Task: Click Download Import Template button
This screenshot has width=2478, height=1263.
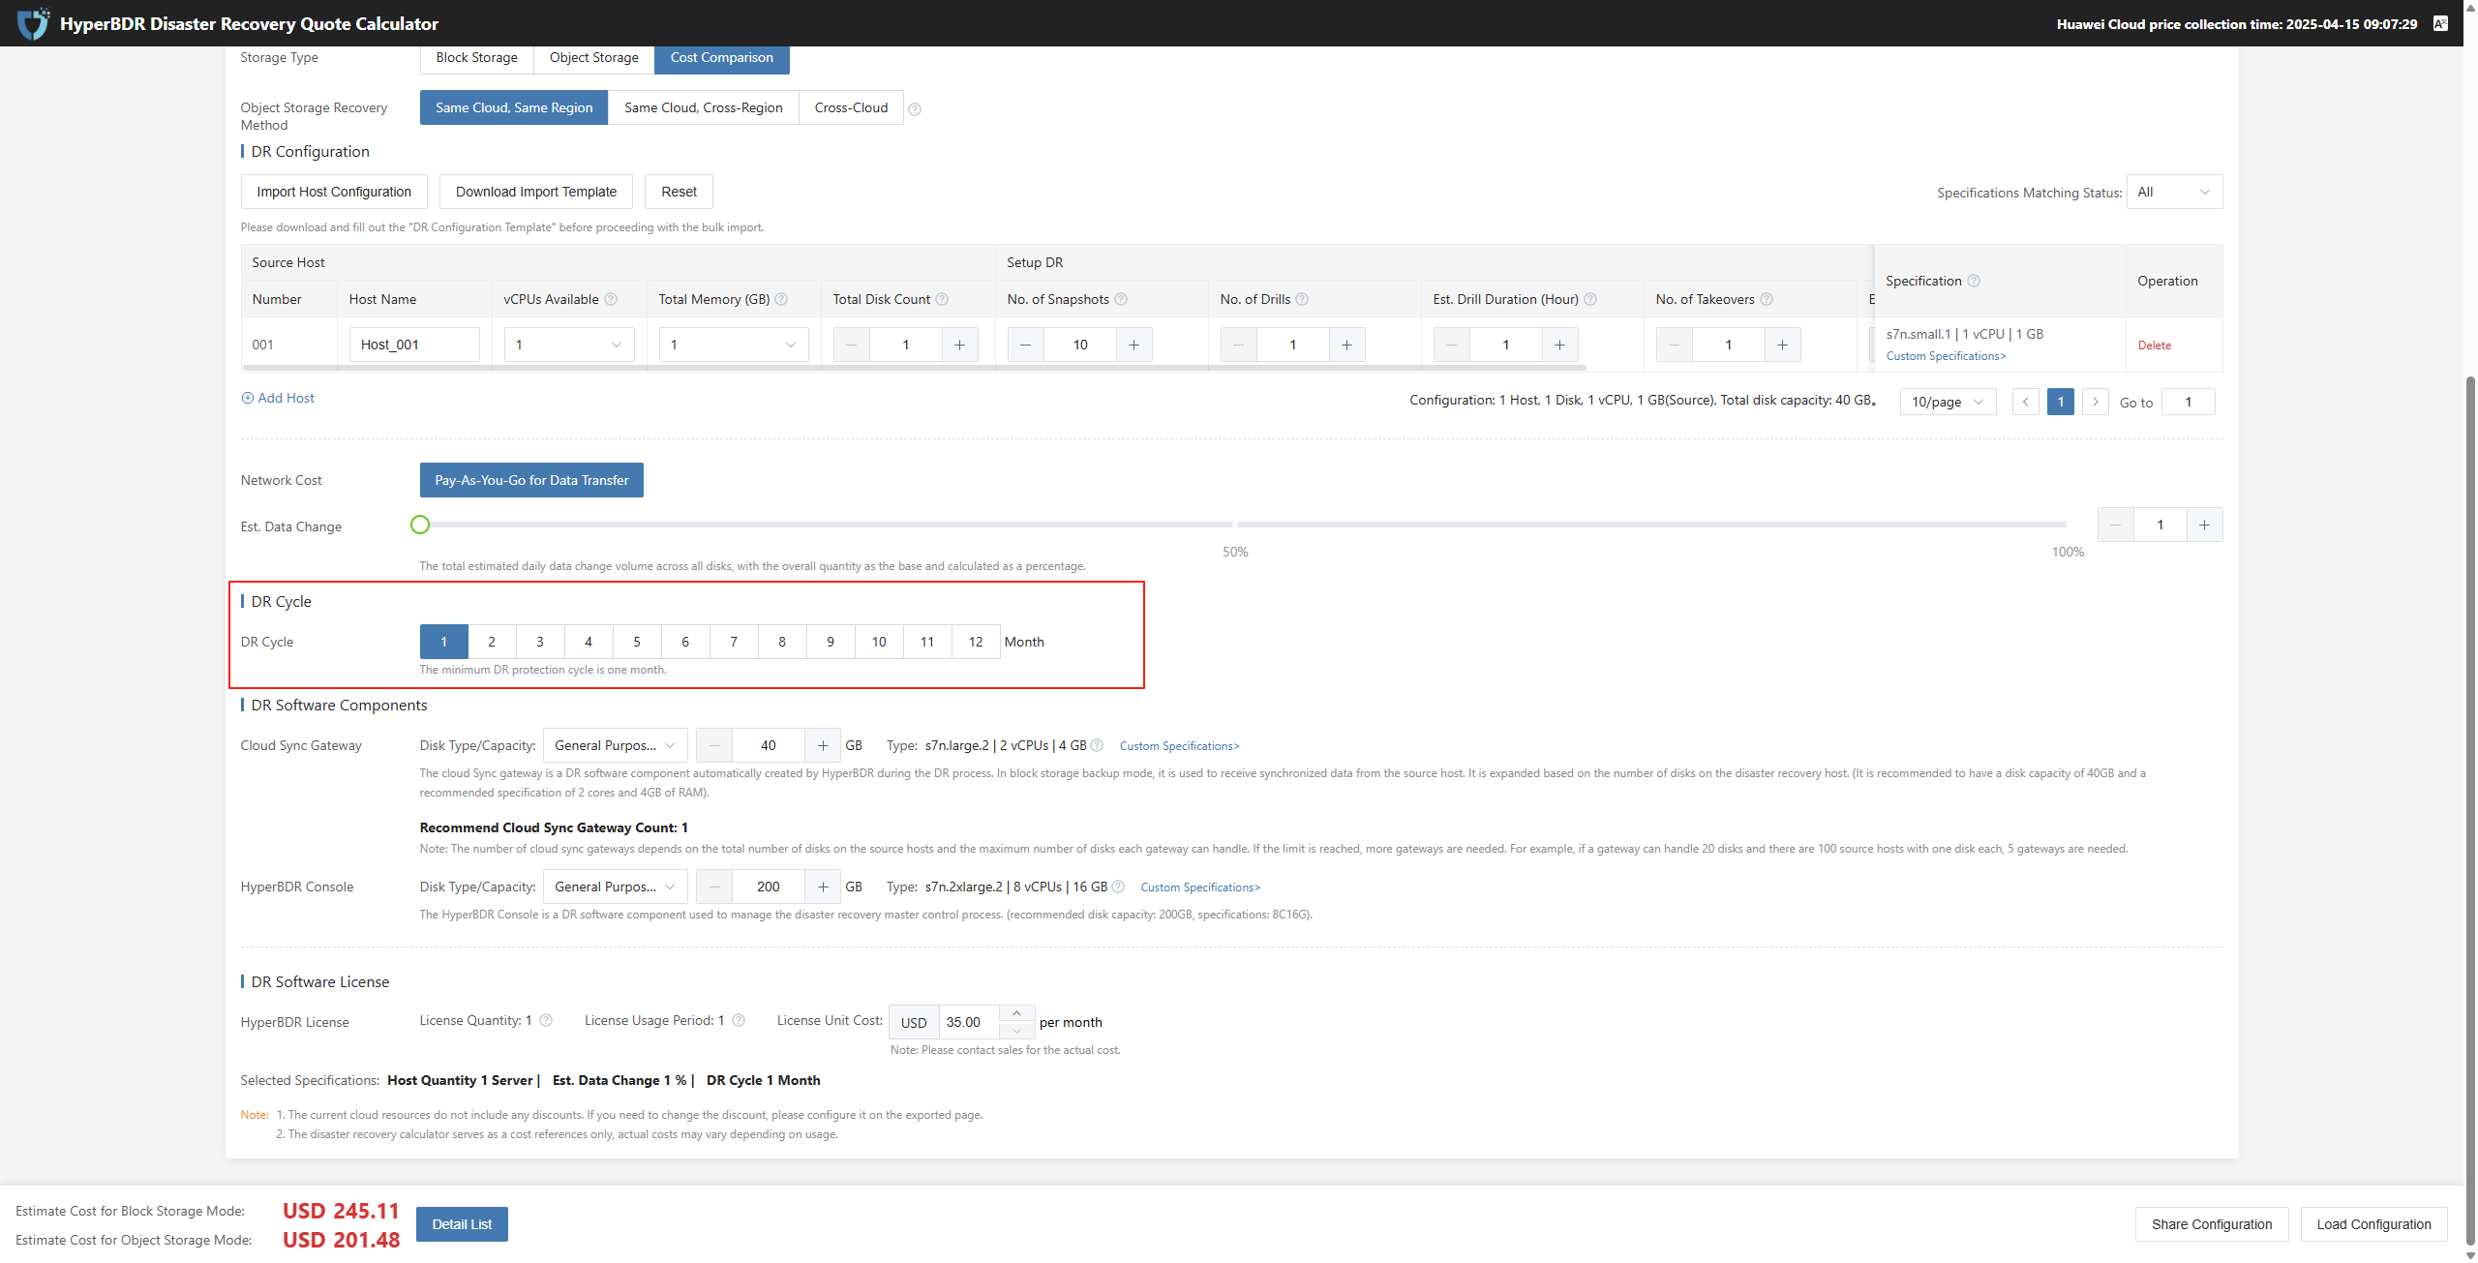Action: tap(536, 193)
